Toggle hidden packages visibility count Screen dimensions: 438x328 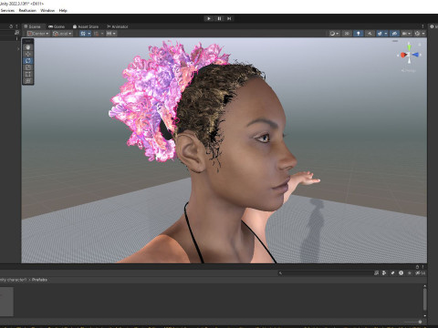coord(421,273)
